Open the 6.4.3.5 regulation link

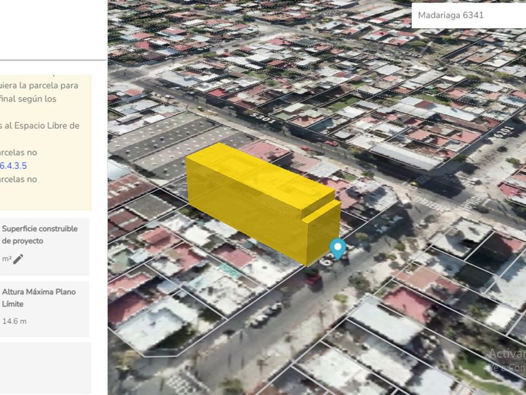pyautogui.click(x=13, y=166)
